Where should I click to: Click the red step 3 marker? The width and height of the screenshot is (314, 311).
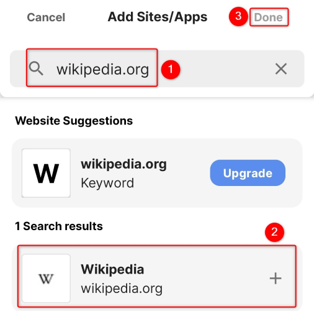(x=238, y=16)
